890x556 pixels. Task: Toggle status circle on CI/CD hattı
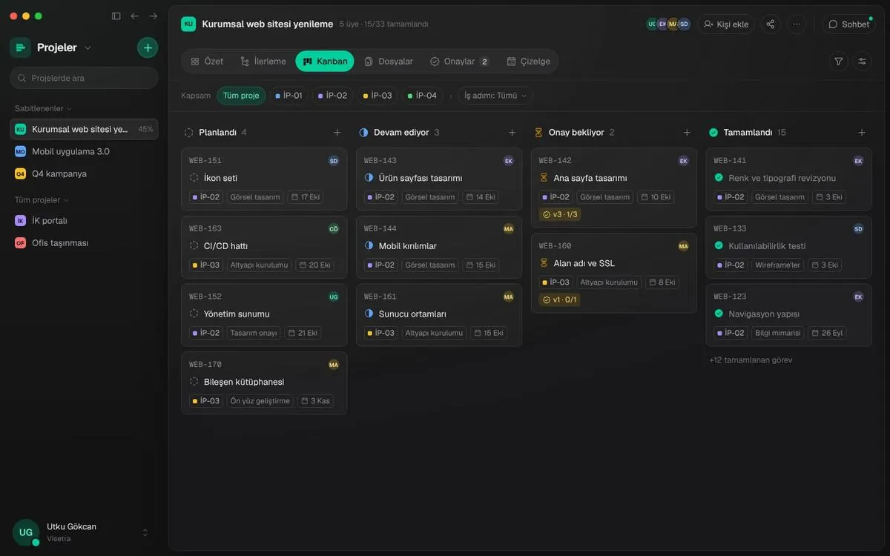194,245
